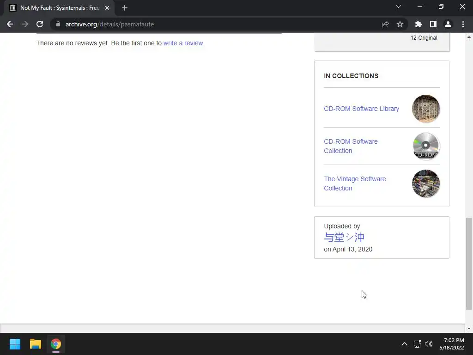Click the address bar URL
Screen dimensions: 473x355
point(109,24)
